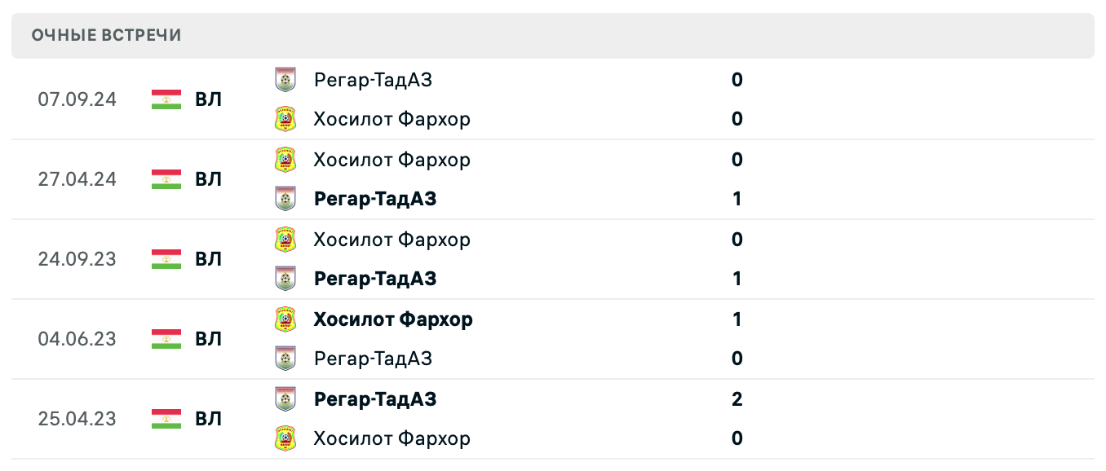Screen dimensions: 1106x471
Task: Open Регар-ТадАЗ team name in 07.09.24 match
Action: 373,80
